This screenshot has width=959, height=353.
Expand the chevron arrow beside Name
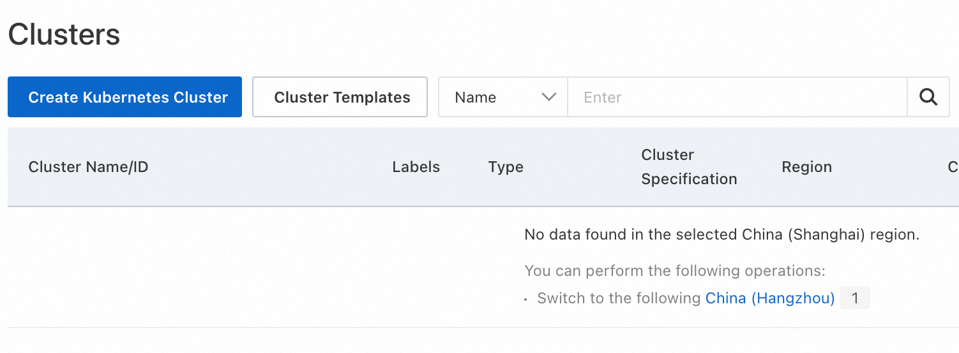[x=548, y=97]
